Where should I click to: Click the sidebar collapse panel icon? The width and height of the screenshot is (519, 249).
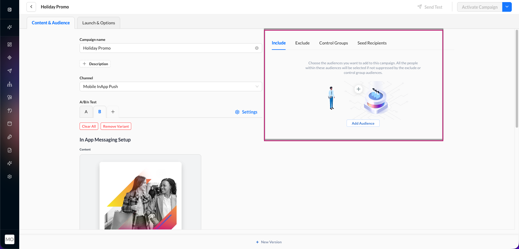click(10, 10)
